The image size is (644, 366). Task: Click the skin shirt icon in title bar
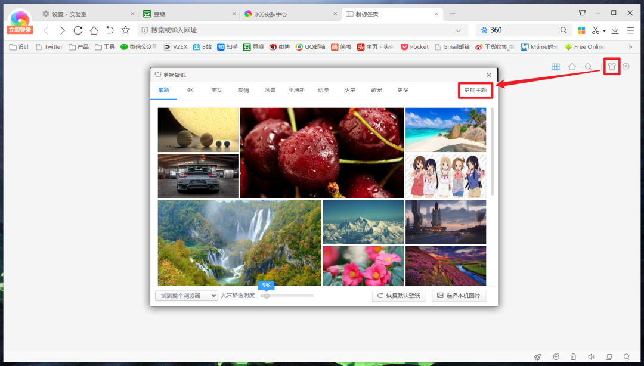pyautogui.click(x=583, y=13)
